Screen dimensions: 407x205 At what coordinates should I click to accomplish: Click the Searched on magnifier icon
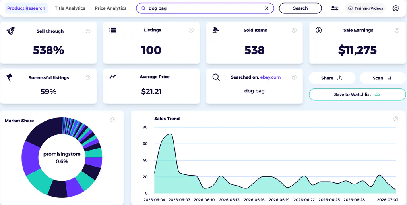click(216, 77)
